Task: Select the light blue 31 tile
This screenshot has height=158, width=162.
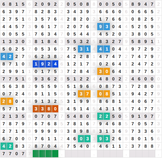Action: (x=84, y=49)
